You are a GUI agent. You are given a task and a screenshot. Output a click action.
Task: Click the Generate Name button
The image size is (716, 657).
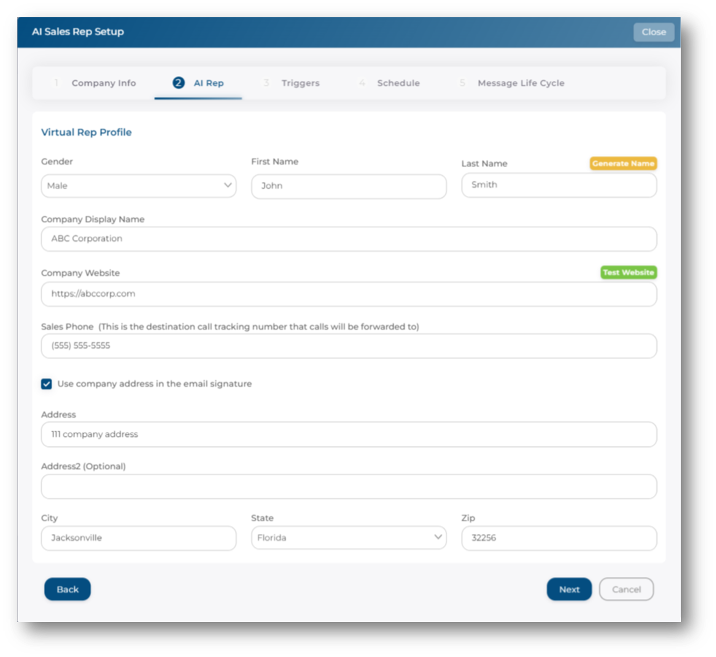click(623, 163)
